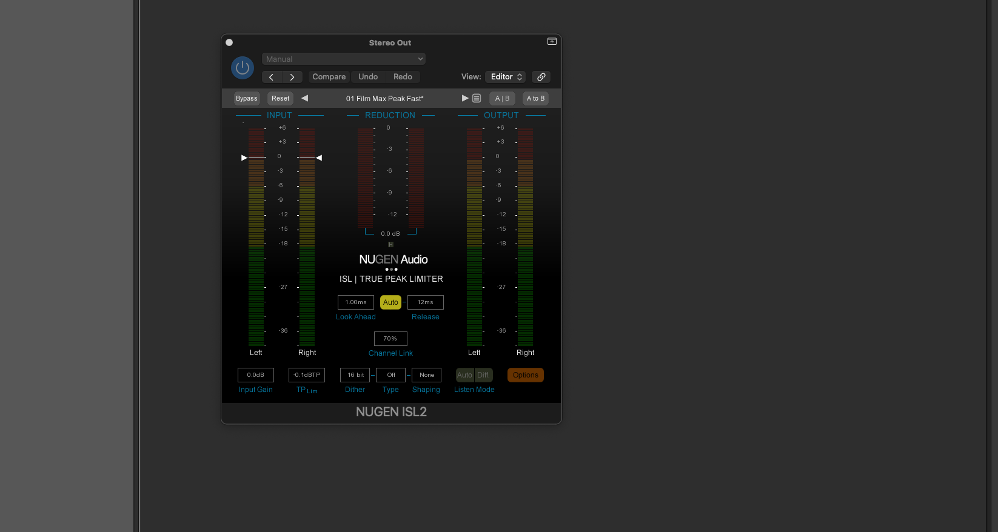Click the NUGEN Audio logo
Screen dimensions: 998x532
pyautogui.click(x=394, y=260)
